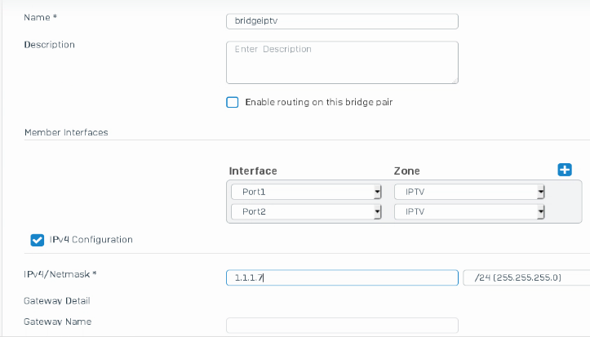
Task: Click the Gateway Detail heading
Action: 57,301
